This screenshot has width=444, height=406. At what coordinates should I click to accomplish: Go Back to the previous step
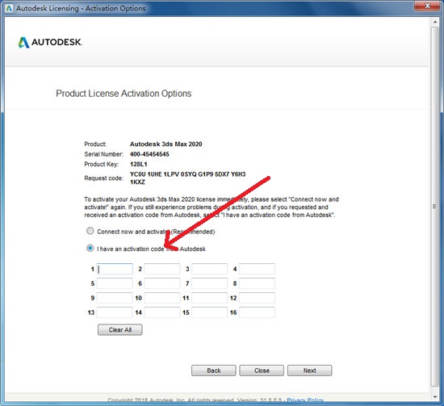coord(213,370)
